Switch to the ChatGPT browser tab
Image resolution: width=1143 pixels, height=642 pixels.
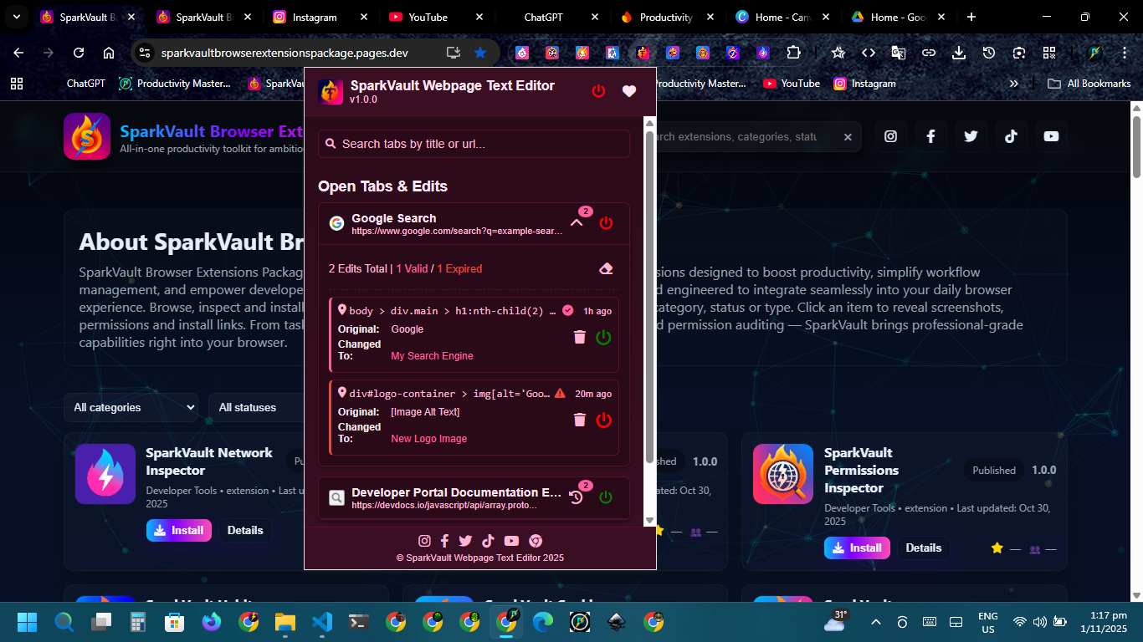pyautogui.click(x=550, y=17)
